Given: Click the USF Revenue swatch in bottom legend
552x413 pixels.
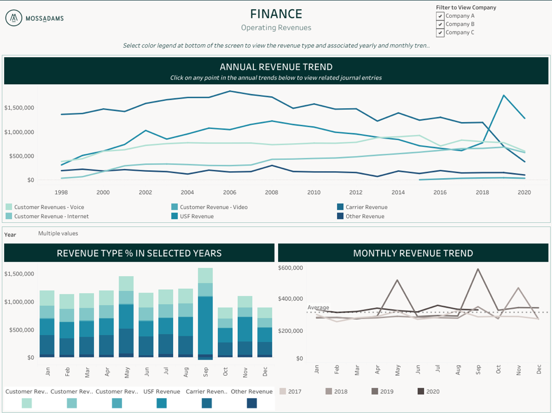Looking at the screenshot, I should point(161,404).
